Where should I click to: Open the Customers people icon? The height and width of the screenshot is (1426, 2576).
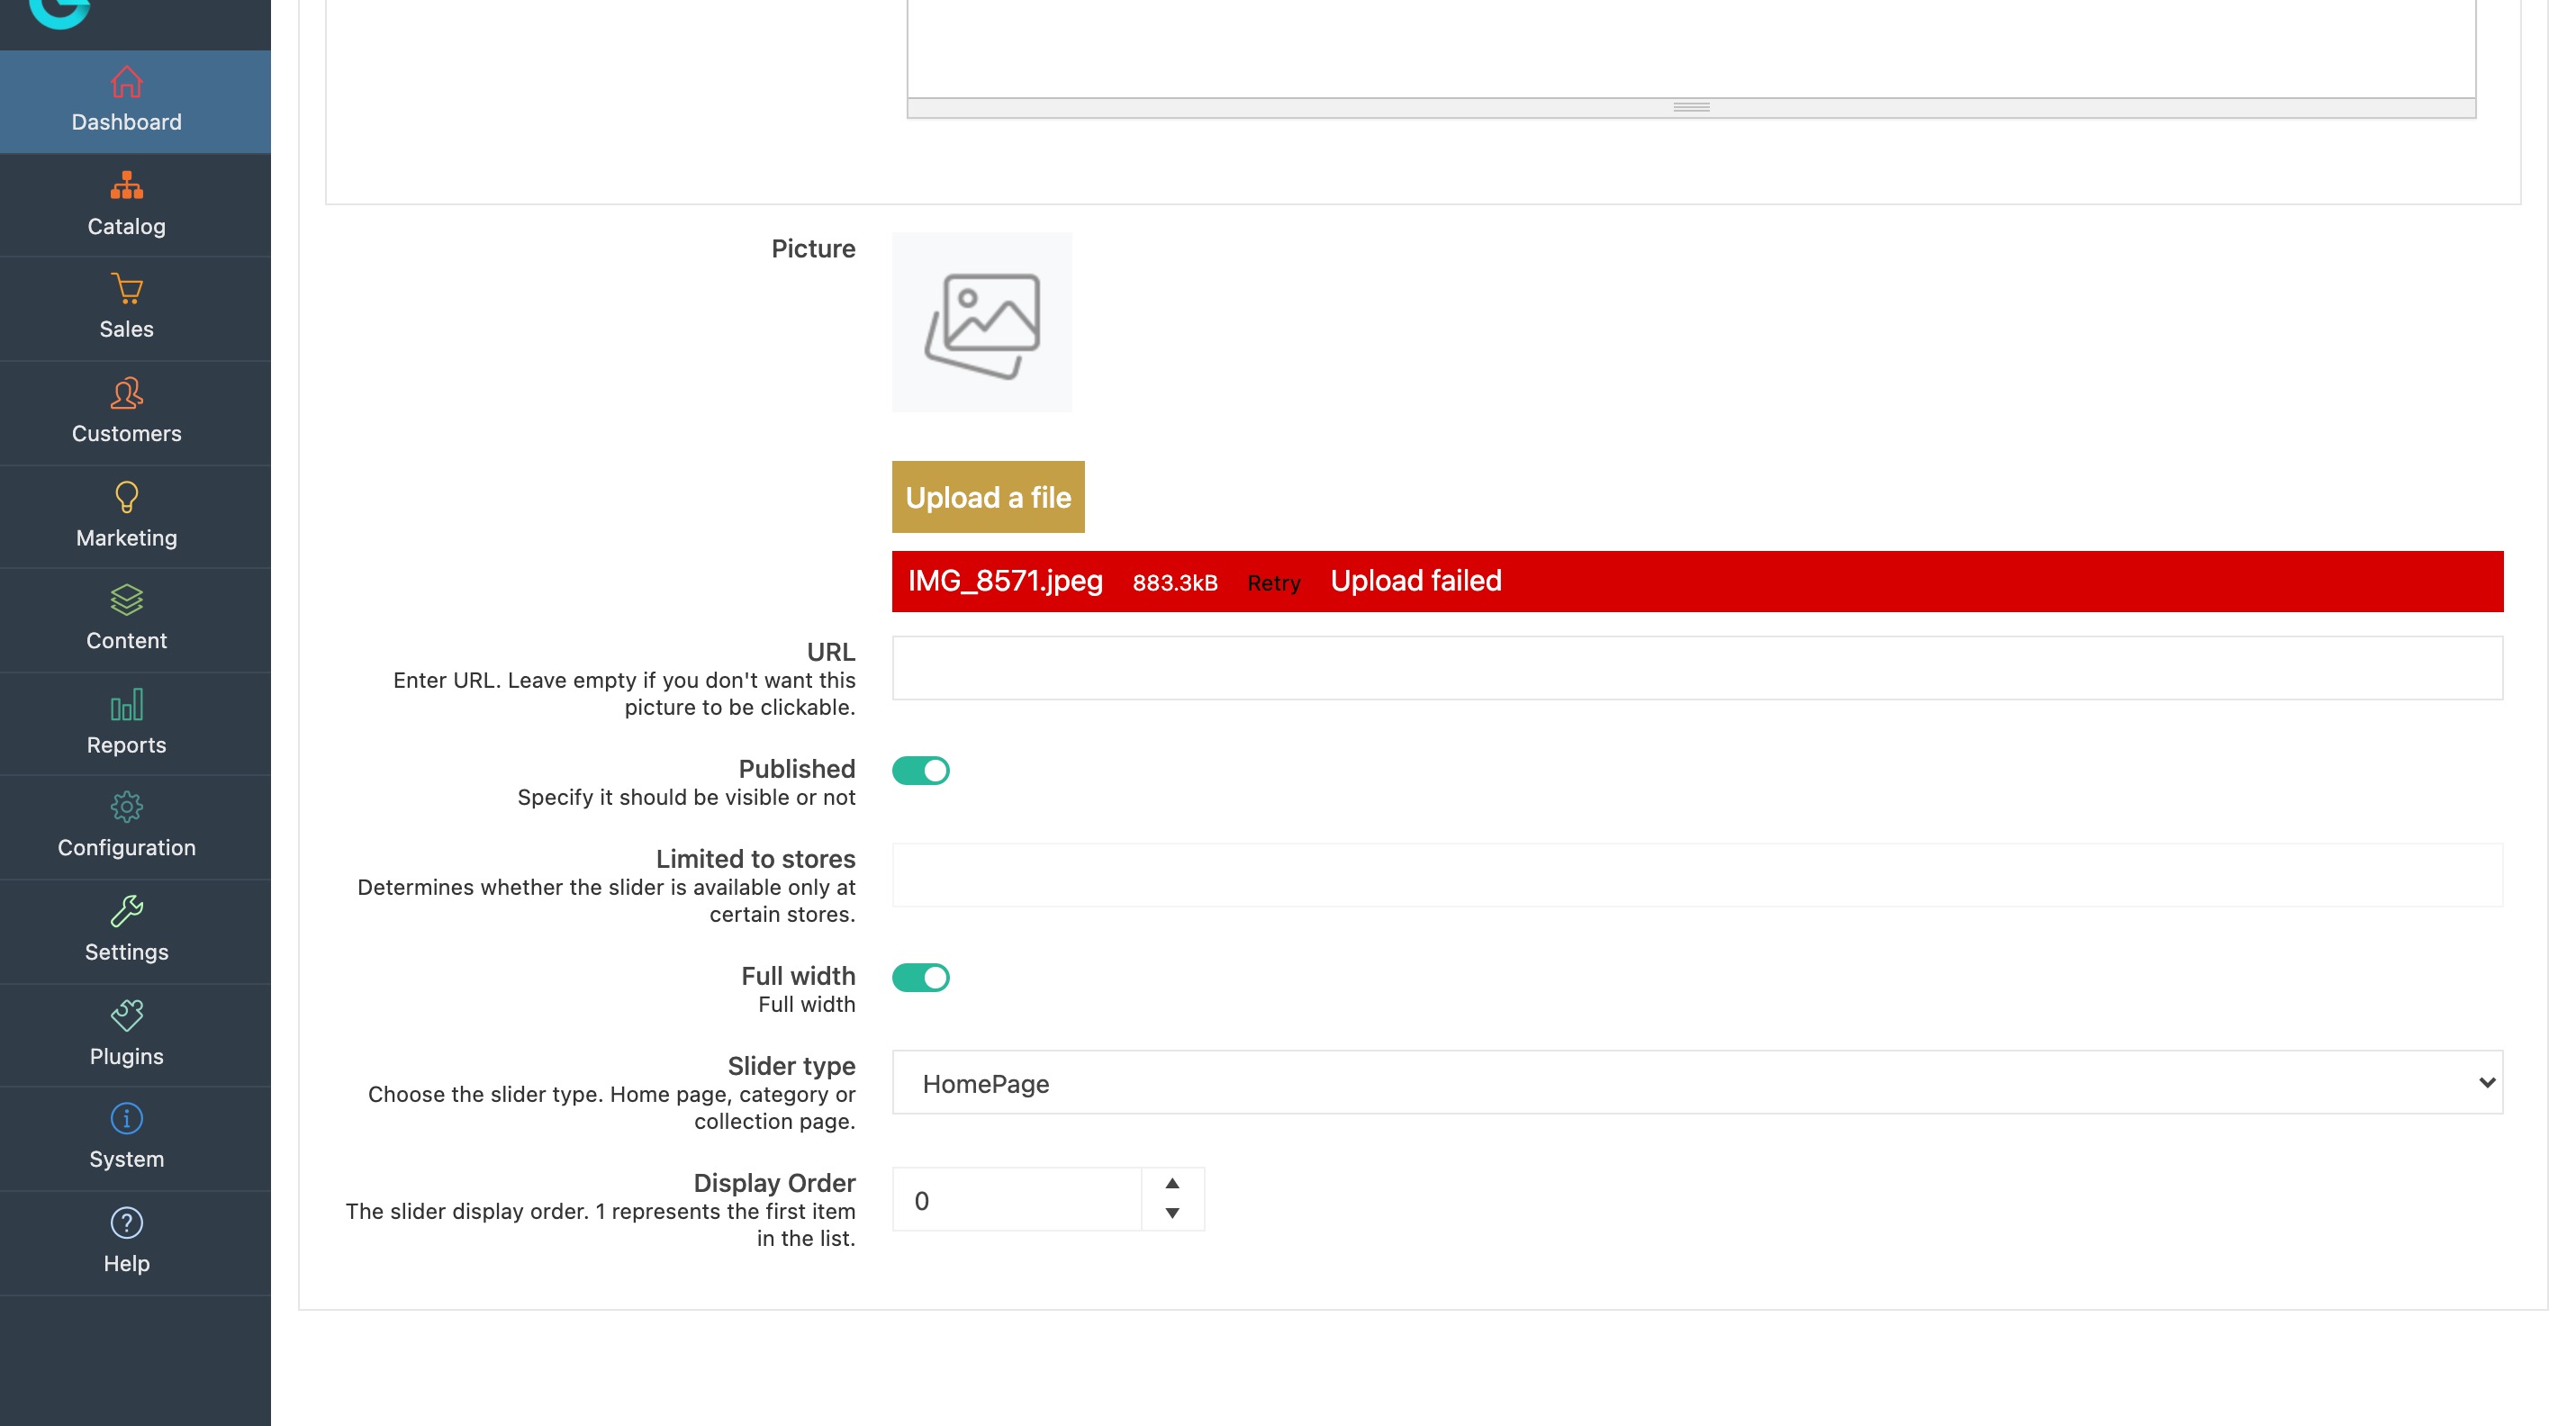[x=126, y=393]
